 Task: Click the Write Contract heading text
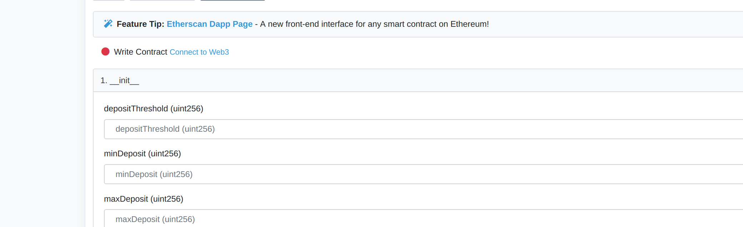pyautogui.click(x=140, y=52)
